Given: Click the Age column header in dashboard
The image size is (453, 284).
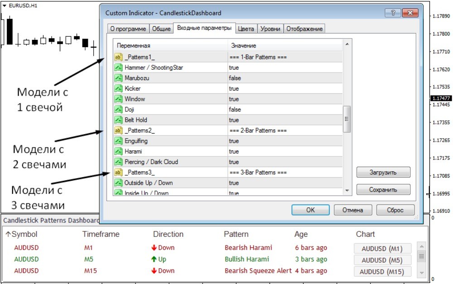Looking at the screenshot, I should [301, 234].
